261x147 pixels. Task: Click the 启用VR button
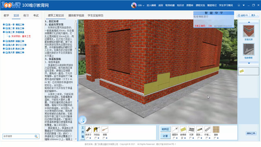coord(243,16)
